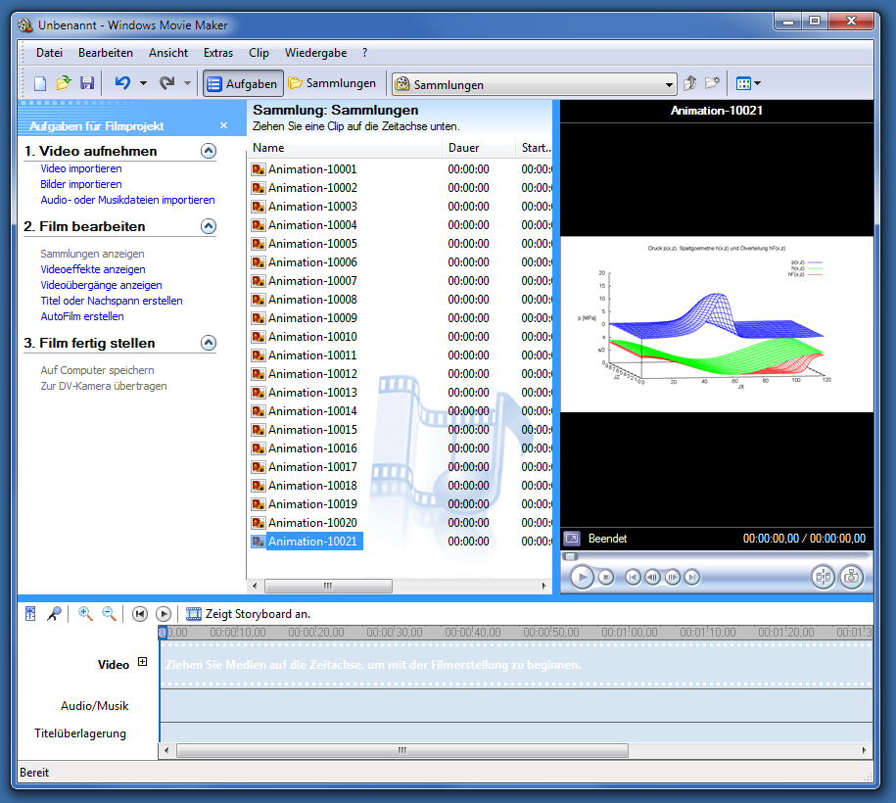Viewport: 896px width, 803px height.
Task: Click the preview seek bar handle
Action: [570, 556]
